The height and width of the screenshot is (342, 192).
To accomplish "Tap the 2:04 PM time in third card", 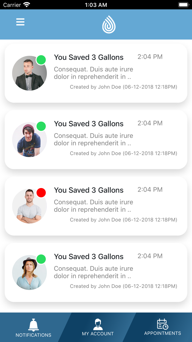I will pyautogui.click(x=150, y=190).
